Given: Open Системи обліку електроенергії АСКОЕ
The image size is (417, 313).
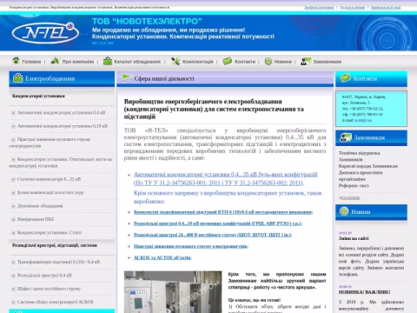Looking at the screenshot, I should click(56, 302).
